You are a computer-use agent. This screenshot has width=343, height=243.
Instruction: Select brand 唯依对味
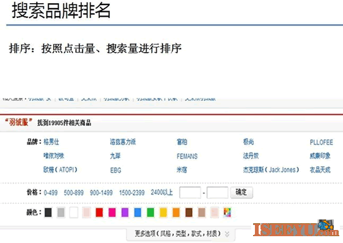click(x=54, y=156)
